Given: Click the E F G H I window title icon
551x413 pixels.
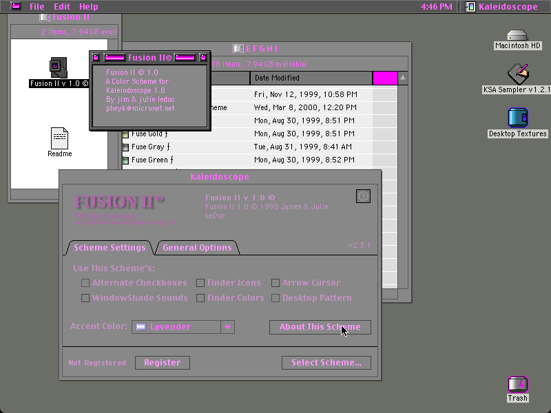Looking at the screenshot, I should click(238, 48).
